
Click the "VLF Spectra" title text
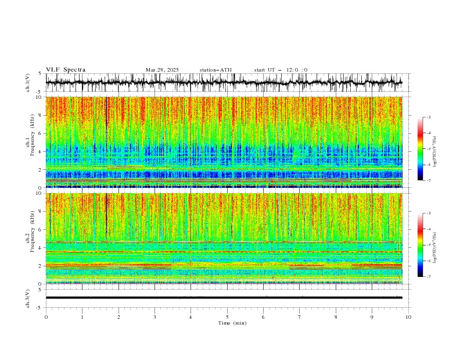tap(66, 70)
